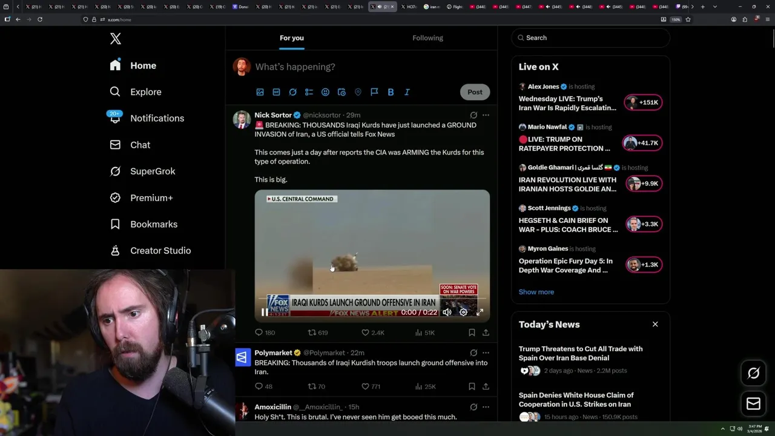The width and height of the screenshot is (775, 436).
Task: Open the floating messages button
Action: coord(754,404)
